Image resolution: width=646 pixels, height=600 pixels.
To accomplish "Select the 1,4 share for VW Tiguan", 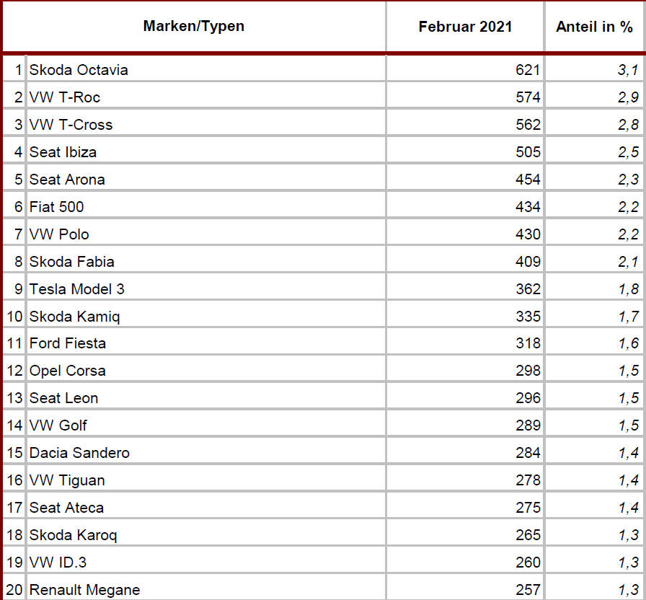I will (x=628, y=480).
